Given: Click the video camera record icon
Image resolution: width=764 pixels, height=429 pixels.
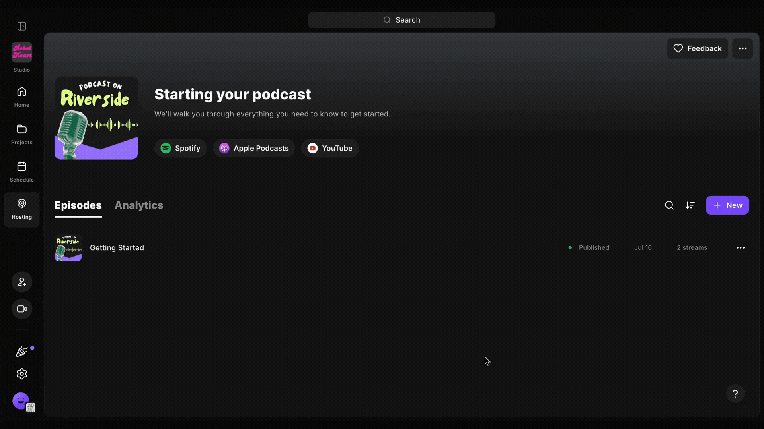Looking at the screenshot, I should coord(22,309).
